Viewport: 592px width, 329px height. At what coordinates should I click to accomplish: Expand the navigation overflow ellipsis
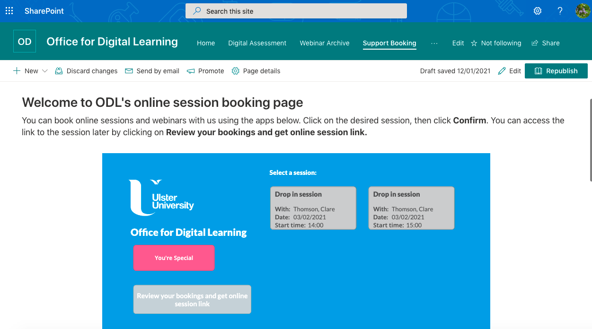click(x=434, y=43)
